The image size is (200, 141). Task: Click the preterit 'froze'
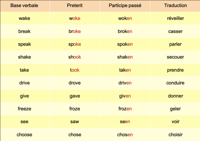(x=75, y=109)
